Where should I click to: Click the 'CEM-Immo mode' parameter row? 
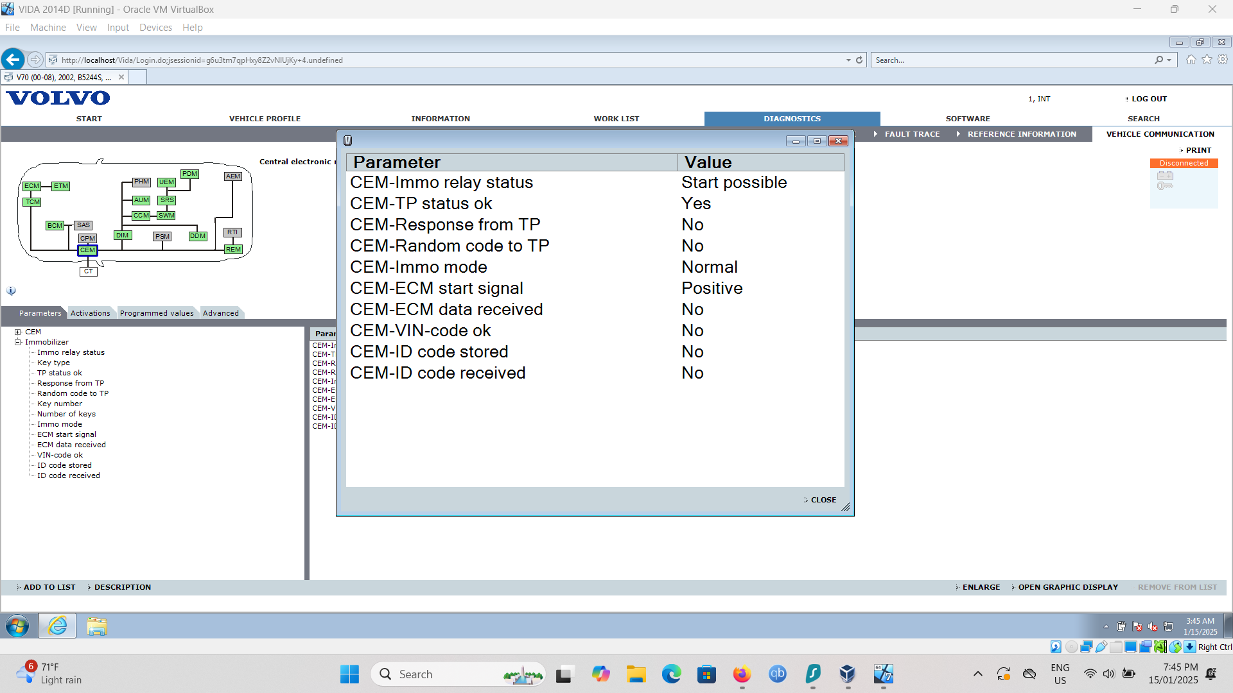595,267
